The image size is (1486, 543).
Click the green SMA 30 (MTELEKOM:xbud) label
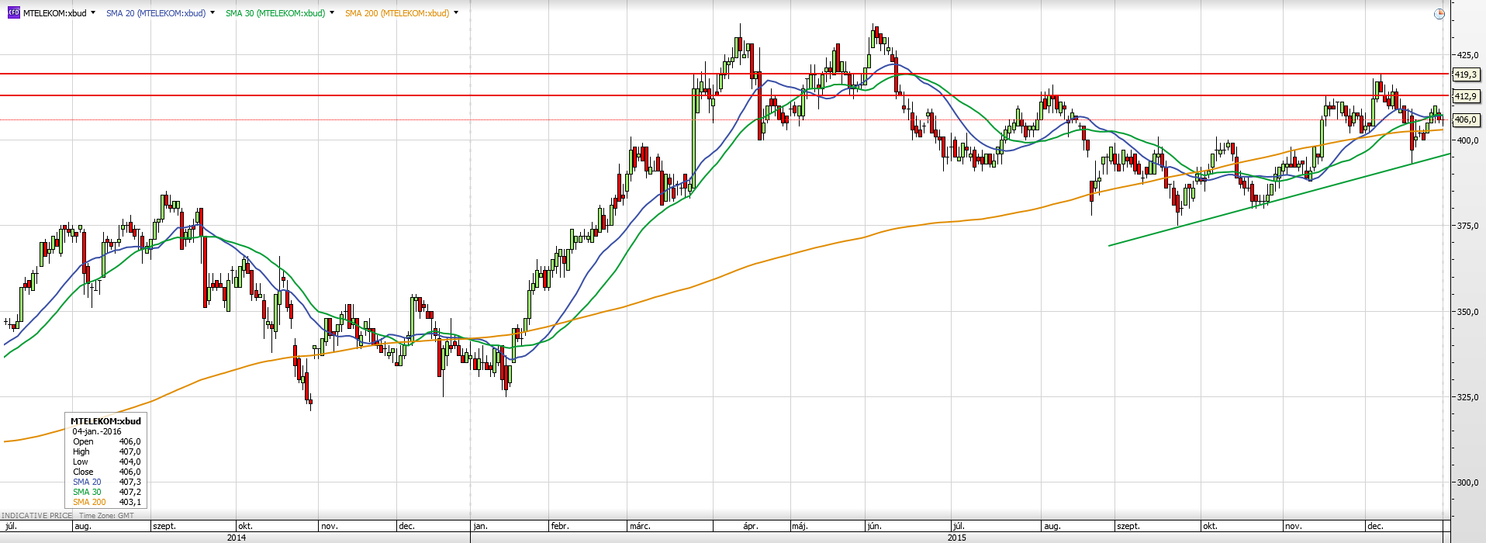click(x=275, y=13)
